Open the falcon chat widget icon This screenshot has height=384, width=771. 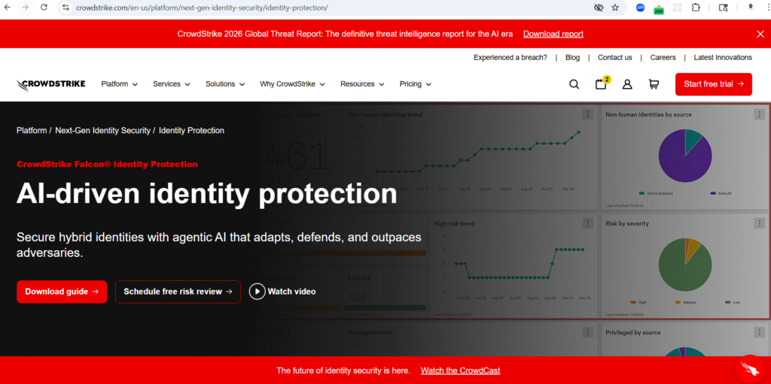(x=749, y=367)
